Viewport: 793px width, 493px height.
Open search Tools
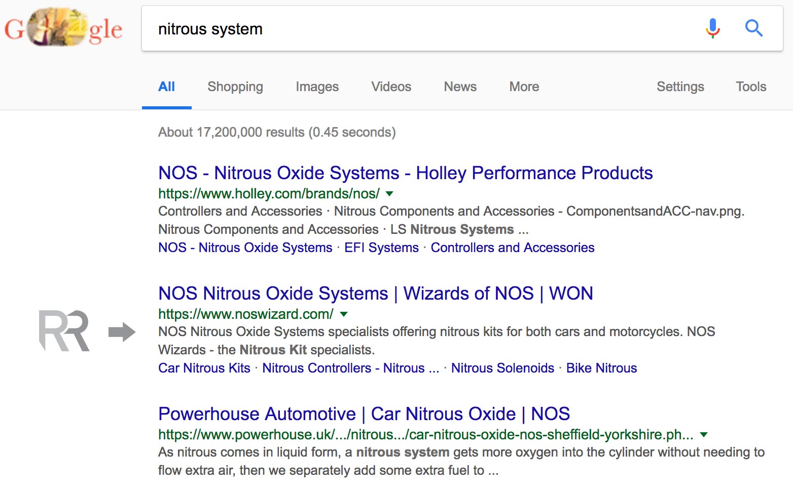pyautogui.click(x=751, y=87)
